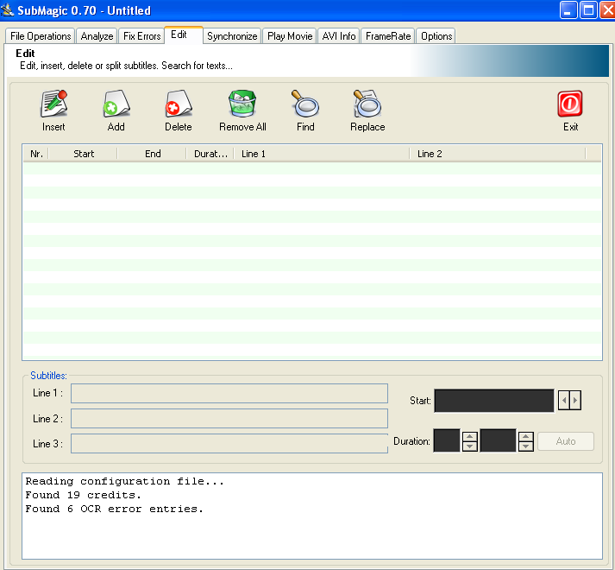Image resolution: width=615 pixels, height=570 pixels.
Task: Click the End column header
Action: (x=152, y=154)
